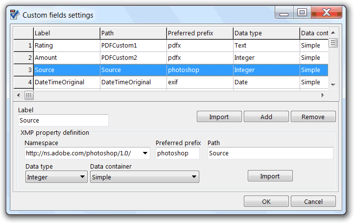Click the vertical scrollbar thumb
Viewport: 354px width, 223px height.
[333, 43]
